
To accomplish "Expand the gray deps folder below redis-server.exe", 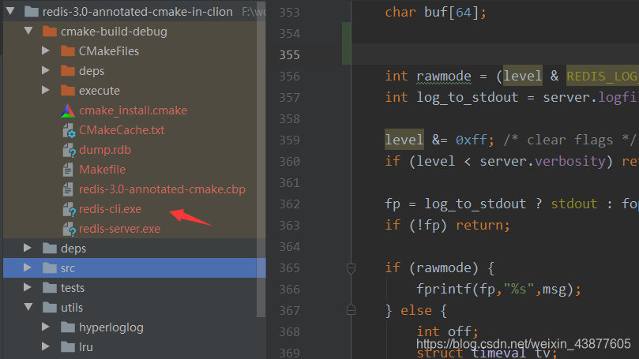I will pyautogui.click(x=28, y=248).
